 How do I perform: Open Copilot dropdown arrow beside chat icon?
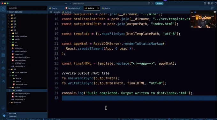(152, 3)
